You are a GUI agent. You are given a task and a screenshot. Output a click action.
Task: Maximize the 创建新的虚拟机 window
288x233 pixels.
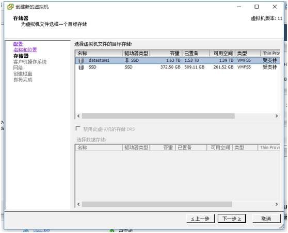click(x=257, y=7)
